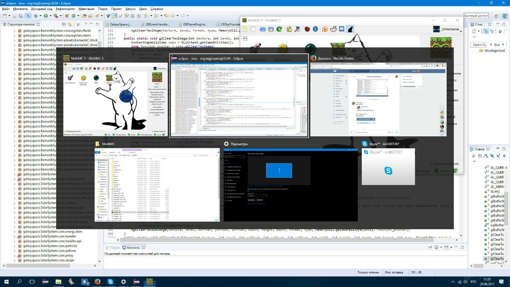The height and width of the screenshot is (287, 510).
Task: Open the Навигация menu
Action: point(86,8)
